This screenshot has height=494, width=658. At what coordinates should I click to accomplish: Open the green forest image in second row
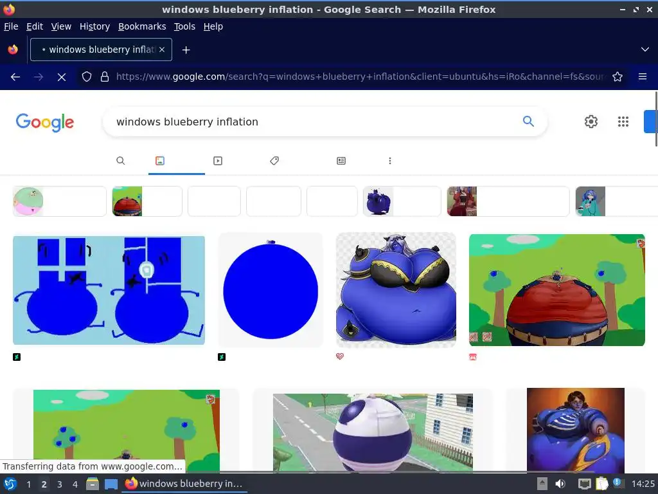pos(127,430)
